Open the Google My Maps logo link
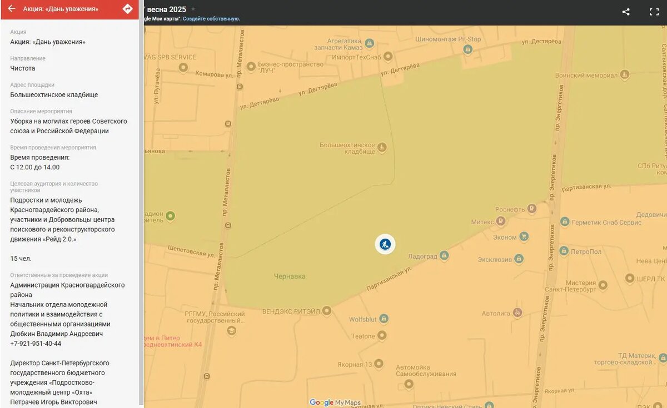This screenshot has width=667, height=408. [x=335, y=402]
